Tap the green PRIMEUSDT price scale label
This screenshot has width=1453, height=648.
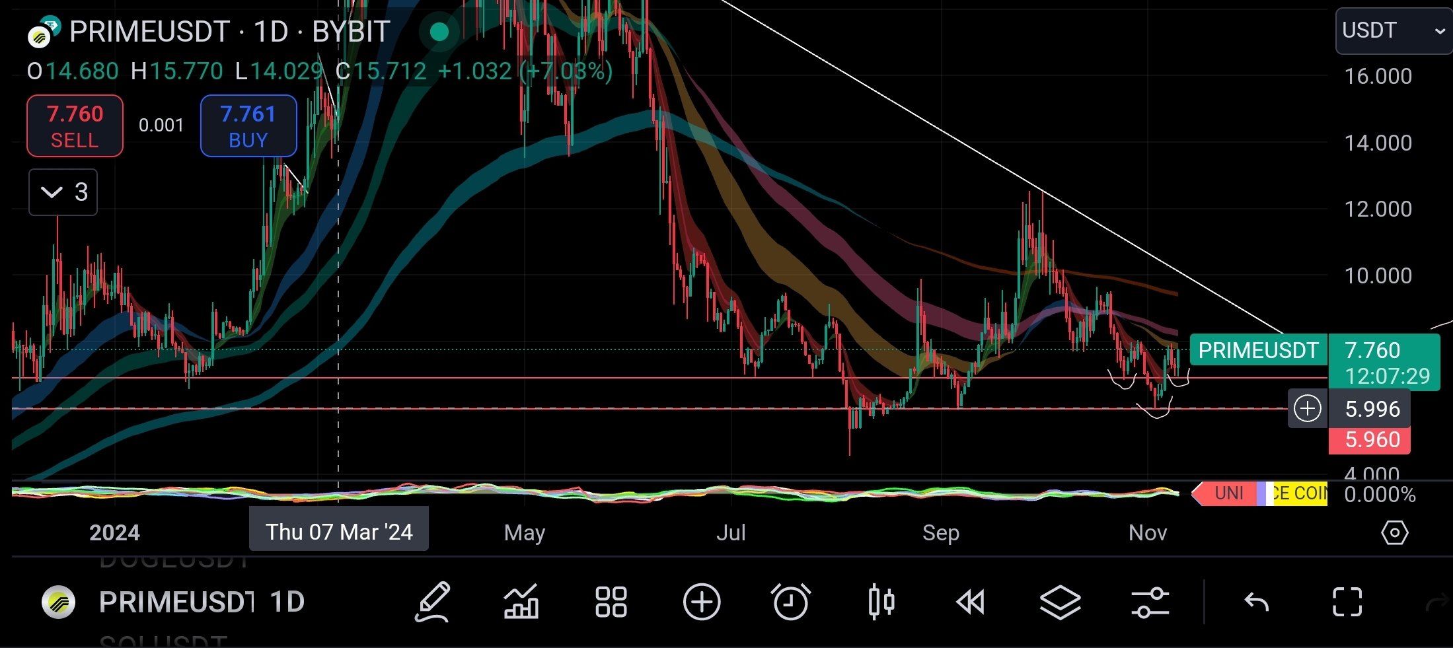1258,350
